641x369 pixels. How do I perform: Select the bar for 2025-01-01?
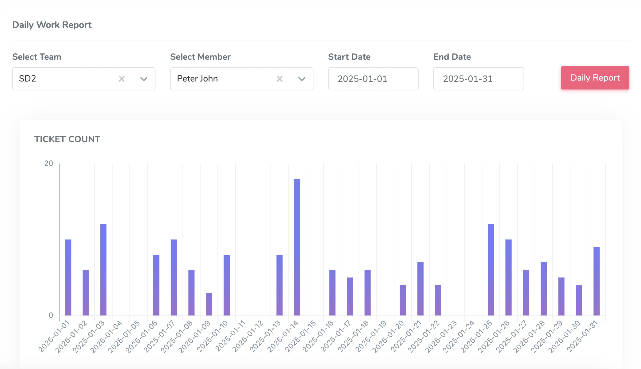pos(68,277)
